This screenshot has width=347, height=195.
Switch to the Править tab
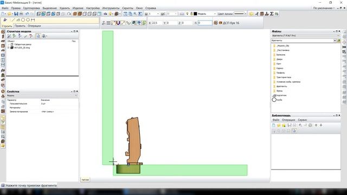(20, 26)
